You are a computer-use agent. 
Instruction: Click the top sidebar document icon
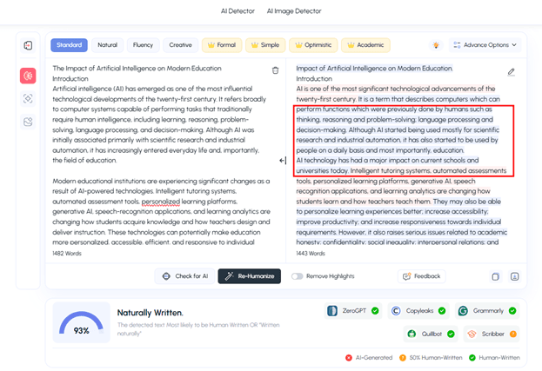(28, 45)
